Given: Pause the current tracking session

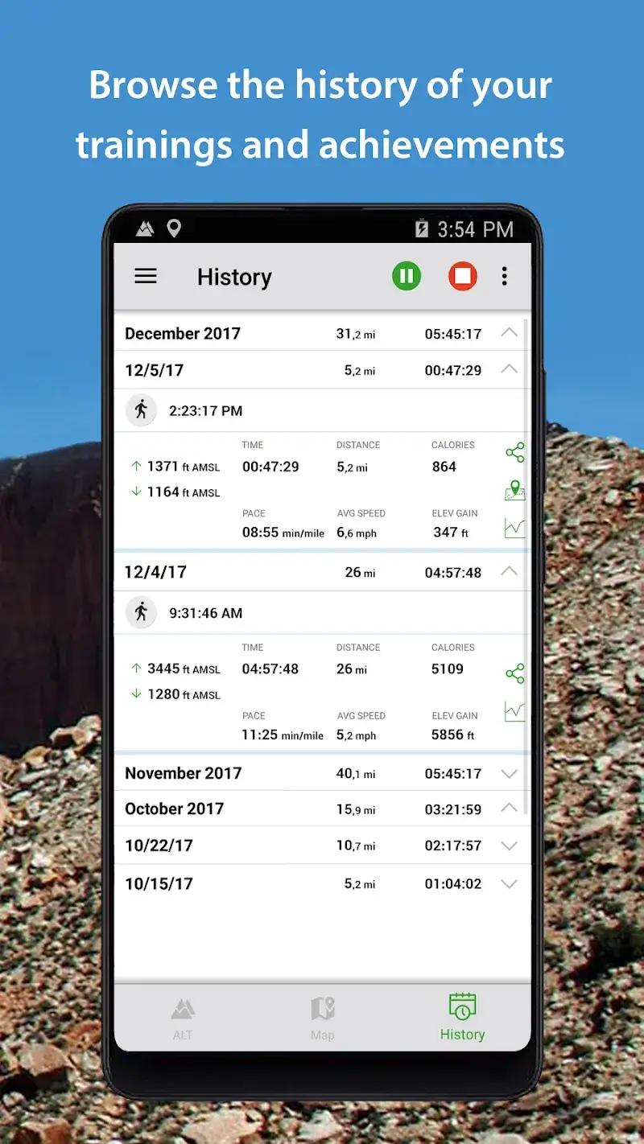Looking at the screenshot, I should [407, 276].
